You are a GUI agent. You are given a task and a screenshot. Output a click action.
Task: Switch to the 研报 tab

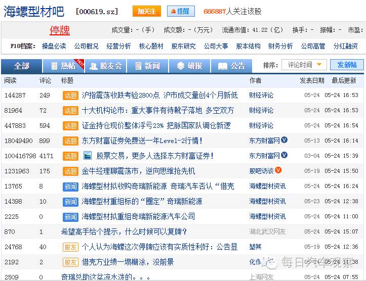click(190, 66)
